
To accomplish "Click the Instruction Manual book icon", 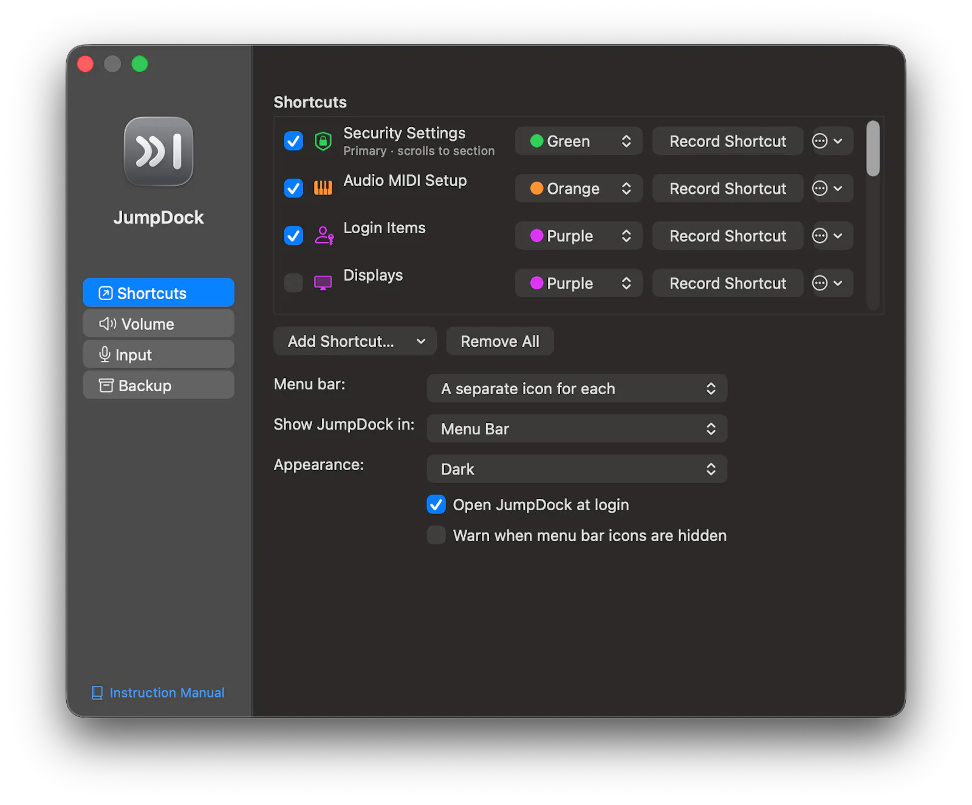I will tap(97, 693).
